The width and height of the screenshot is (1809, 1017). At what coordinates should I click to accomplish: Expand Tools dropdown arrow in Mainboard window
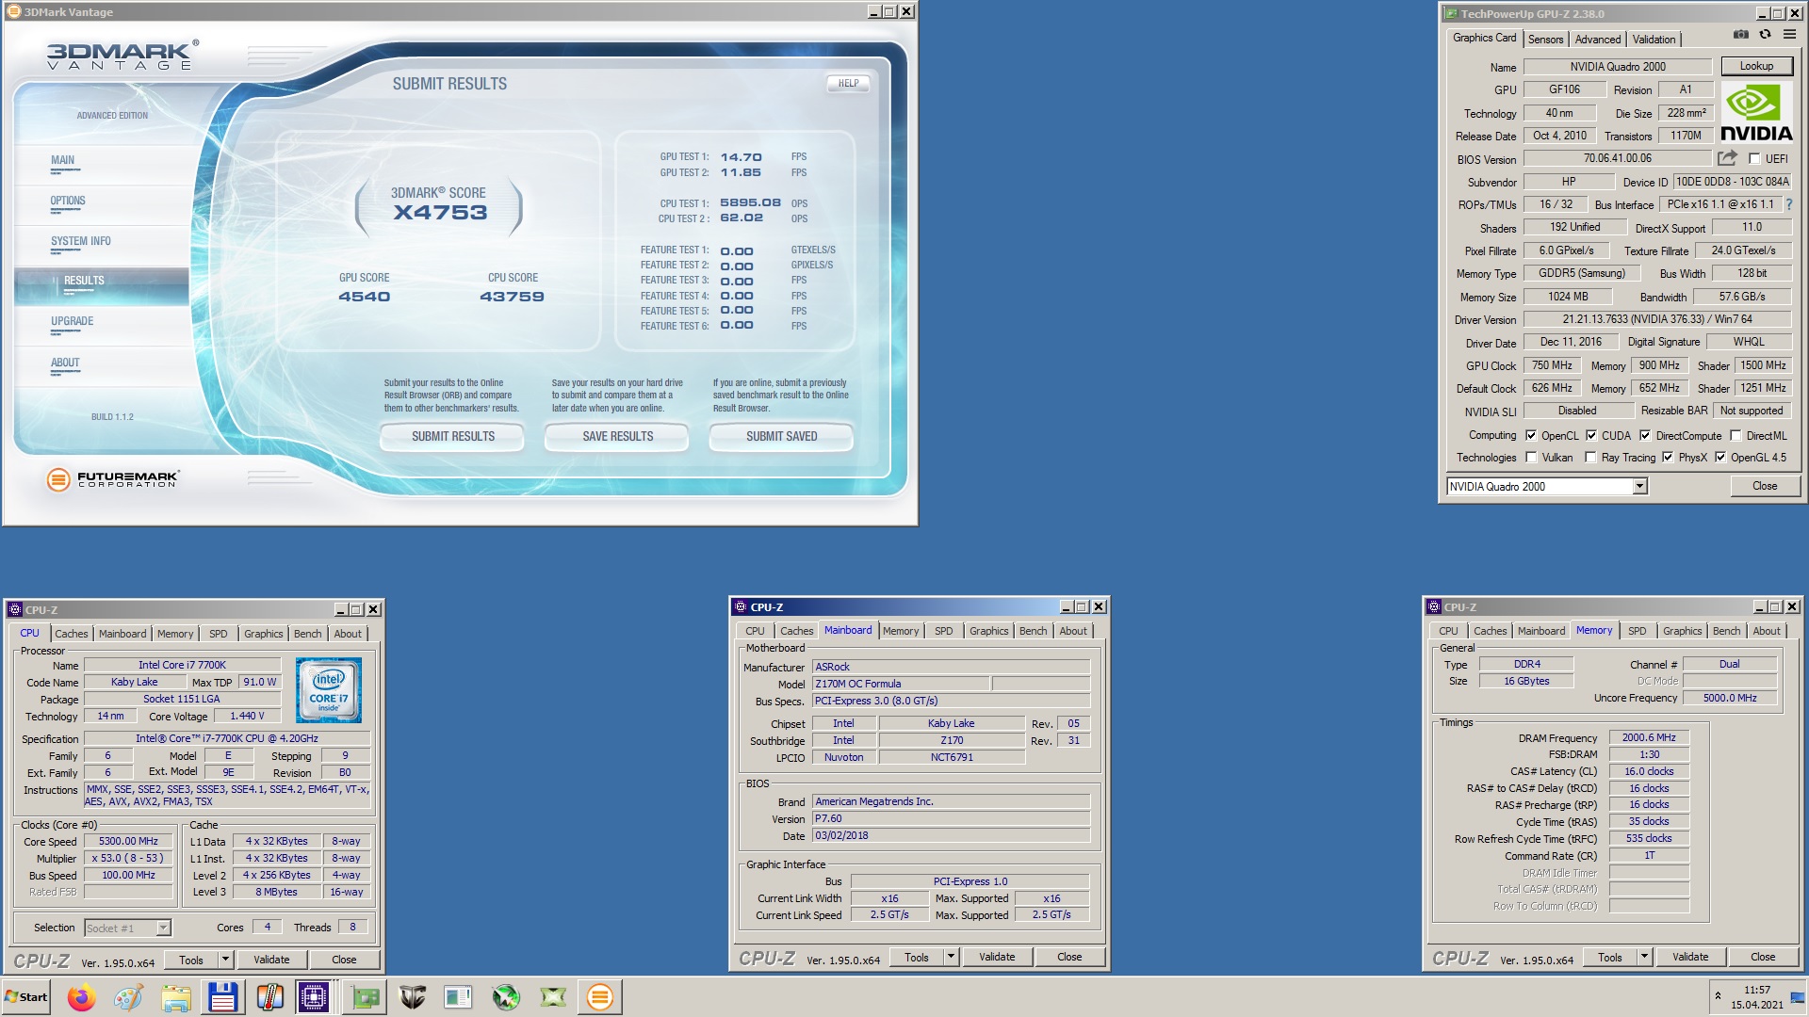951,957
